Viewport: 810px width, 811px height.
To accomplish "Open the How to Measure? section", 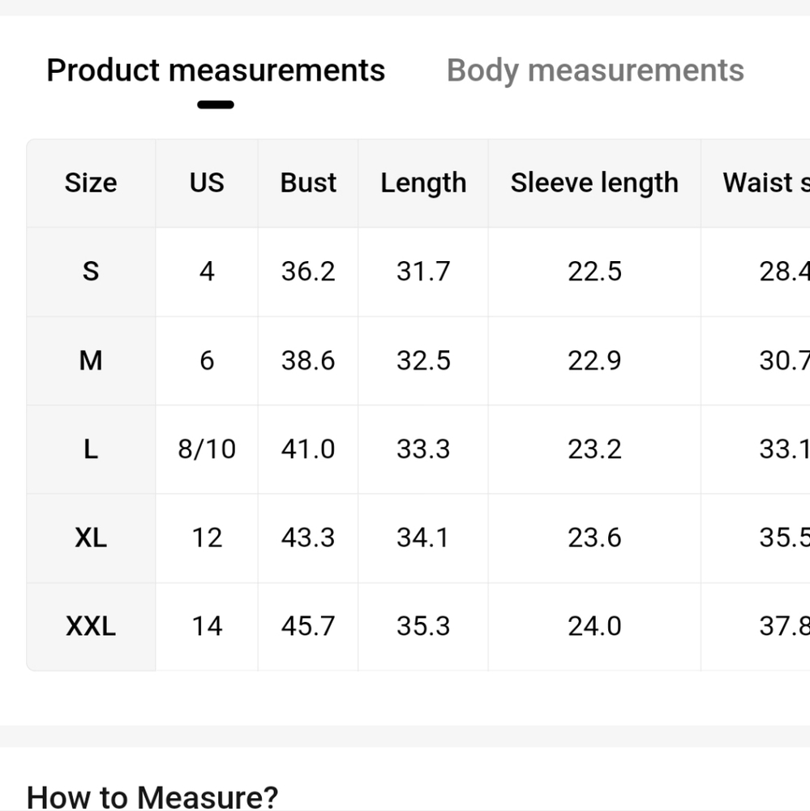I will pos(152,797).
